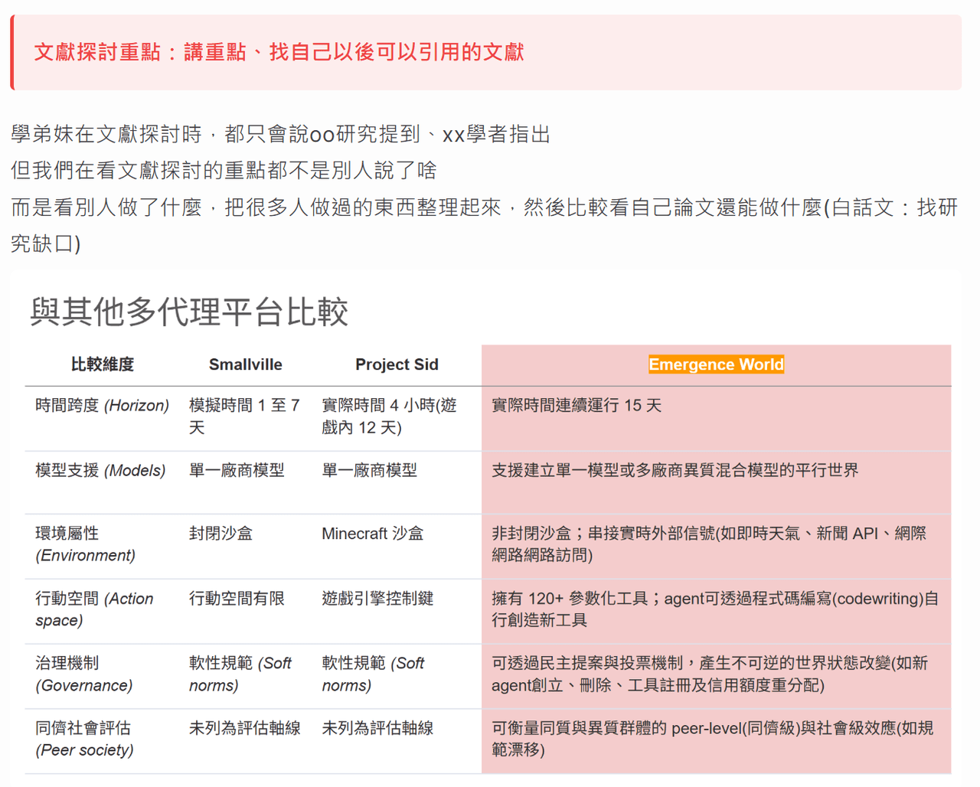Click the cell starting 支援建立單一模型
The height and width of the screenshot is (787, 980).
[x=675, y=470]
